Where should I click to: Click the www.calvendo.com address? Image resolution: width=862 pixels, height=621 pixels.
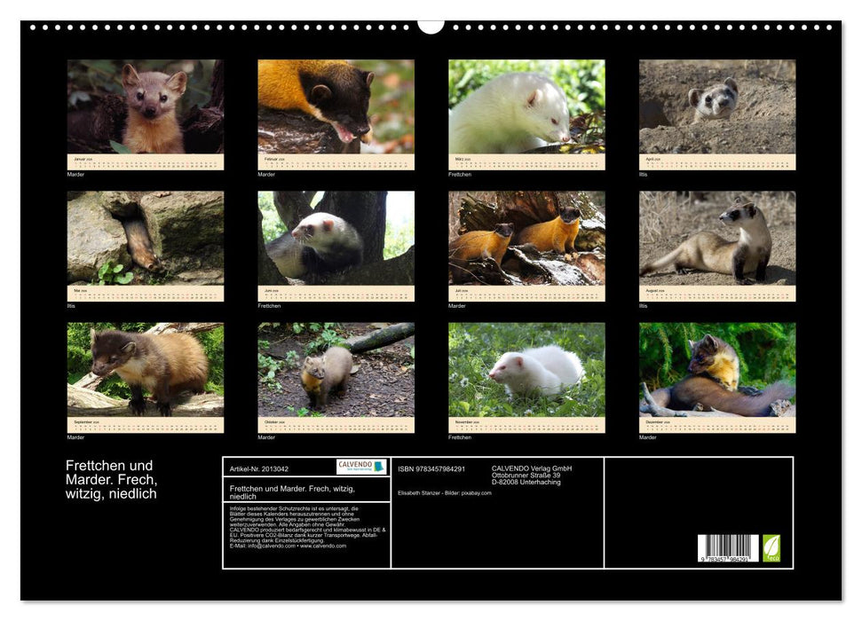tap(327, 547)
